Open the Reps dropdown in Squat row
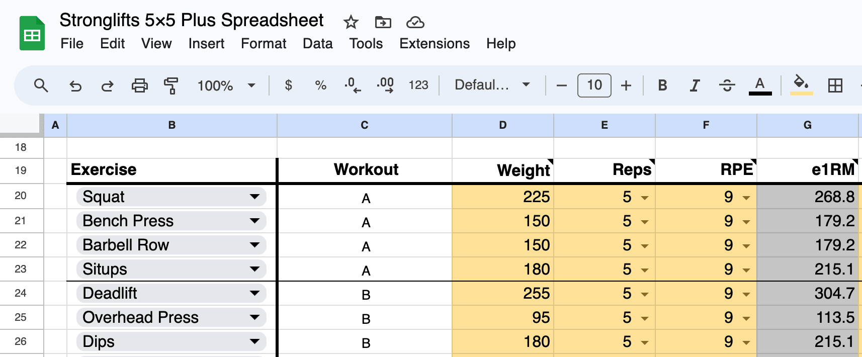862x357 pixels. [x=644, y=198]
